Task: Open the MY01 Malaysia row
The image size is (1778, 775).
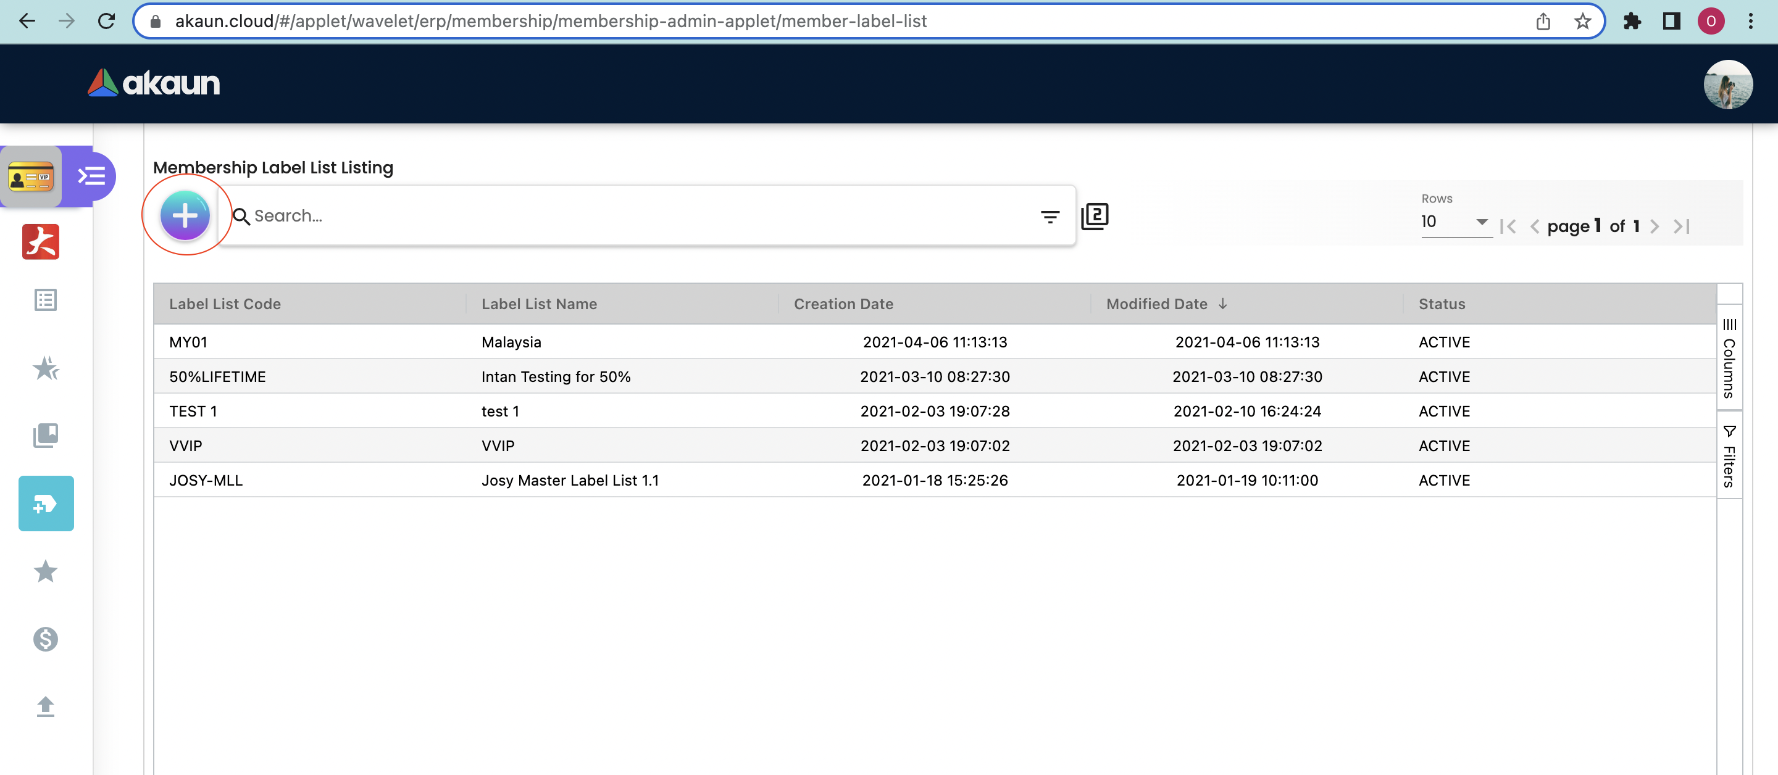Action: coord(511,342)
